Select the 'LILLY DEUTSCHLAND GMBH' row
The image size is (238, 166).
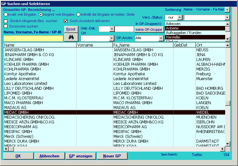[114, 88]
